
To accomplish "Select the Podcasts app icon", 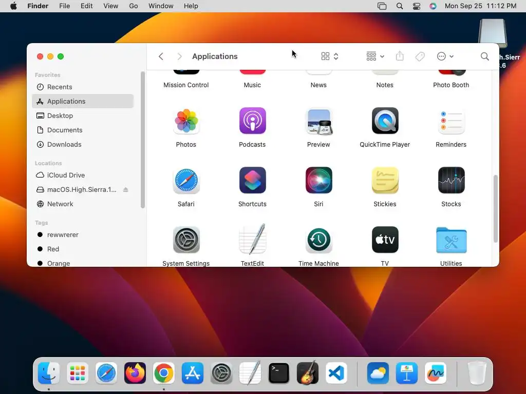I will (252, 121).
